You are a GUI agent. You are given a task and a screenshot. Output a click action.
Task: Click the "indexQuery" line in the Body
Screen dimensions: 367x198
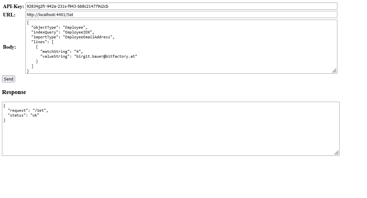click(62, 32)
